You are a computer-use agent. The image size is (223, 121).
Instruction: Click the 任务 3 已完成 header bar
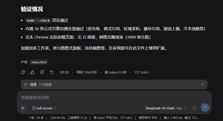click(x=114, y=84)
